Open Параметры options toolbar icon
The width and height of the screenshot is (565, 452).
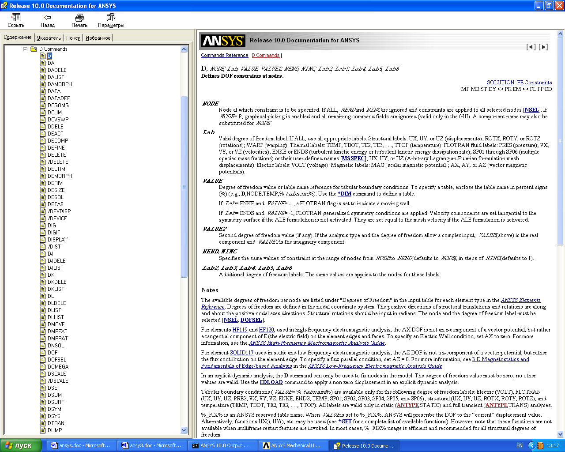(x=111, y=18)
